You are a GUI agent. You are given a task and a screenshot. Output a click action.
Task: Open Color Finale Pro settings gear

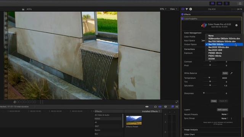point(236,25)
